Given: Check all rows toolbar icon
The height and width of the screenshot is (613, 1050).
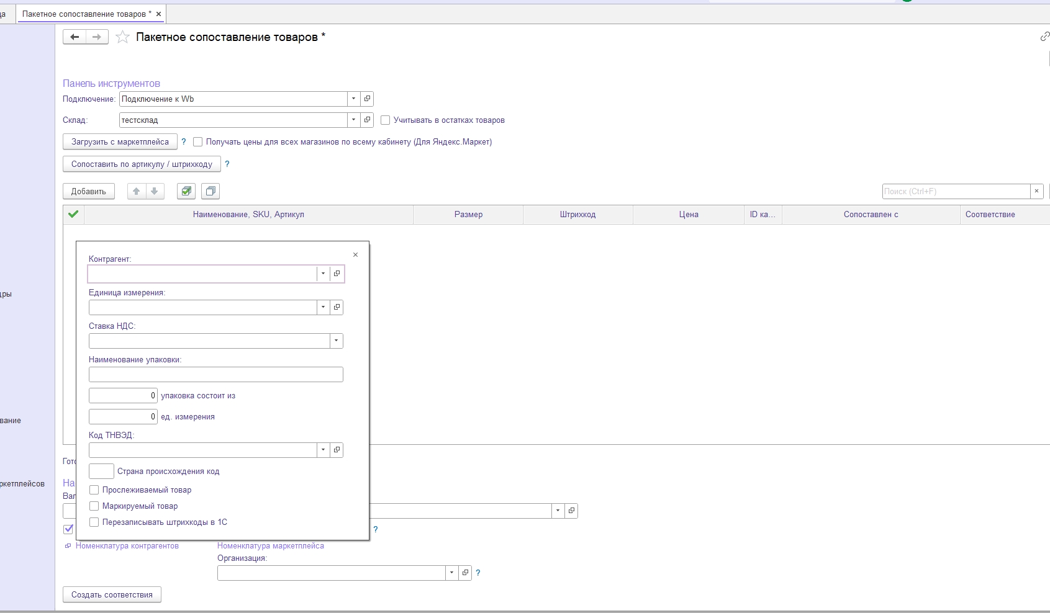Looking at the screenshot, I should (186, 191).
